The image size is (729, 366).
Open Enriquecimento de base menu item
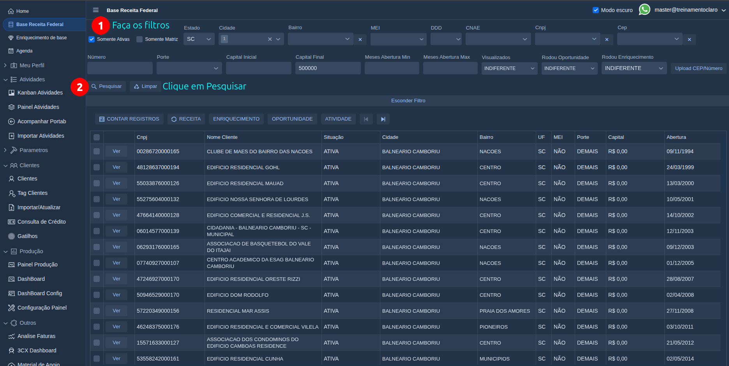pyautogui.click(x=41, y=38)
